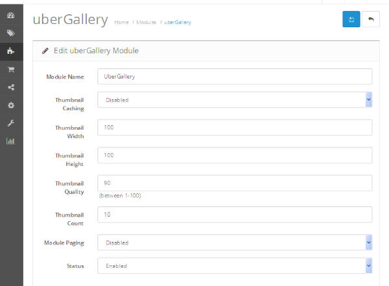The height and width of the screenshot is (286, 389).
Task: Open the System gear sidebar icon
Action: click(x=10, y=105)
